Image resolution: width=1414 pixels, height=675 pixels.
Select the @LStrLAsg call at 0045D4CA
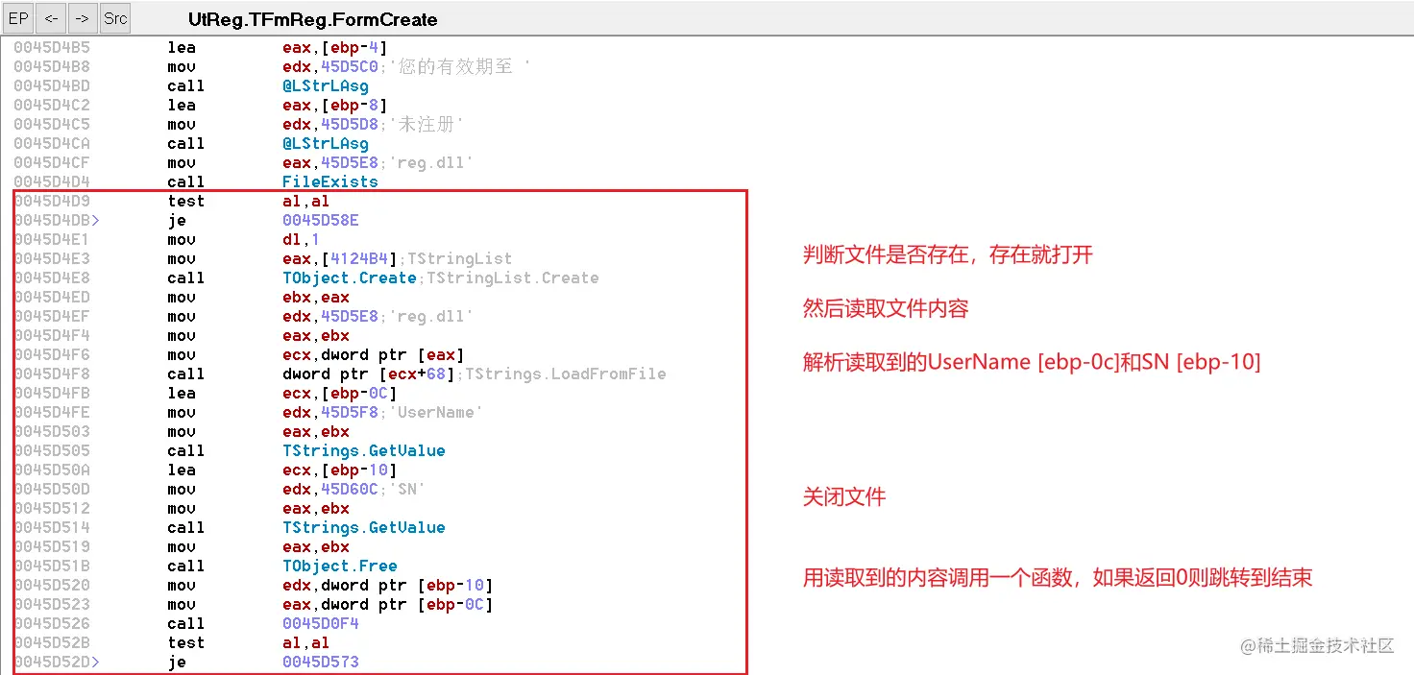(325, 143)
